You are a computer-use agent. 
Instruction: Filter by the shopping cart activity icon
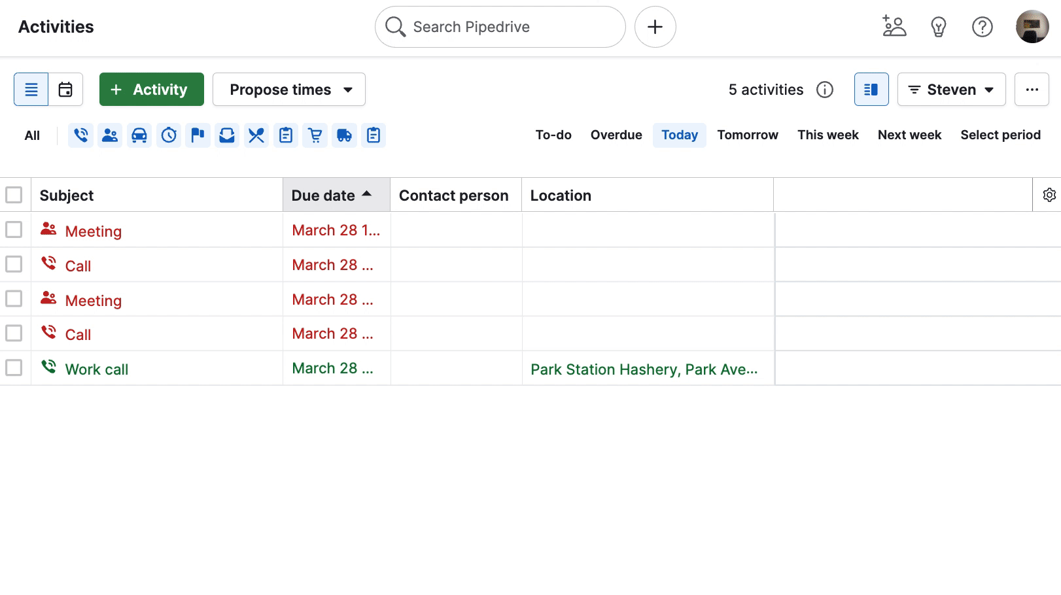(315, 135)
